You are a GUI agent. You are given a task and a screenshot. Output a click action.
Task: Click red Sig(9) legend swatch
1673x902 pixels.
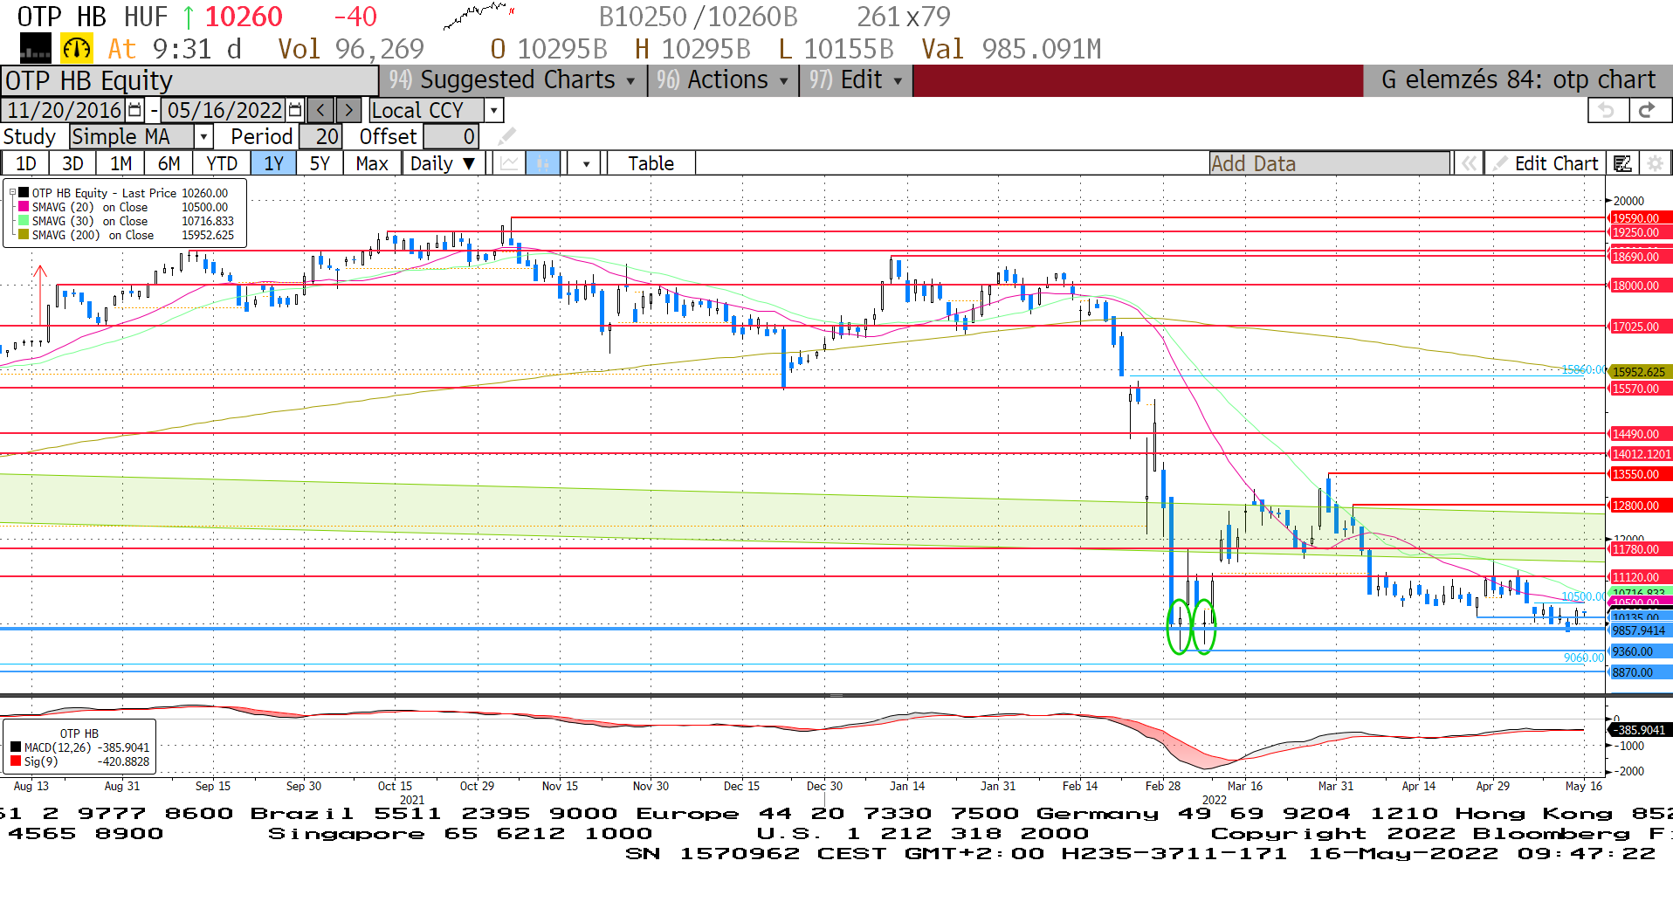pyautogui.click(x=16, y=761)
